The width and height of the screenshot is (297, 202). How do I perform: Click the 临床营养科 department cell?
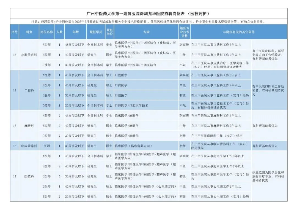[x=29, y=146]
